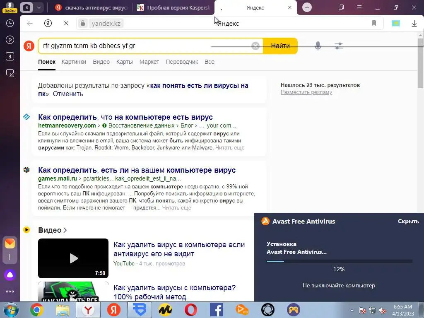
Task: Switch to the Переводчик tab
Action: click(x=182, y=62)
